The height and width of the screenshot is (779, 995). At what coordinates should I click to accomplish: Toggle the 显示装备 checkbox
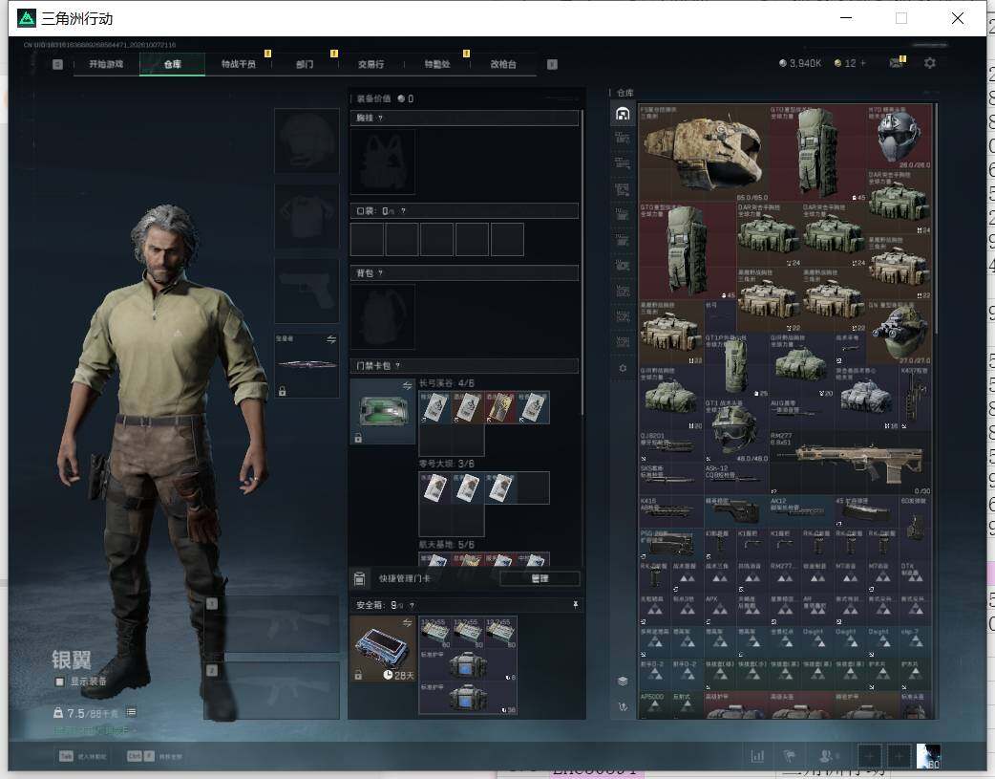[x=59, y=682]
